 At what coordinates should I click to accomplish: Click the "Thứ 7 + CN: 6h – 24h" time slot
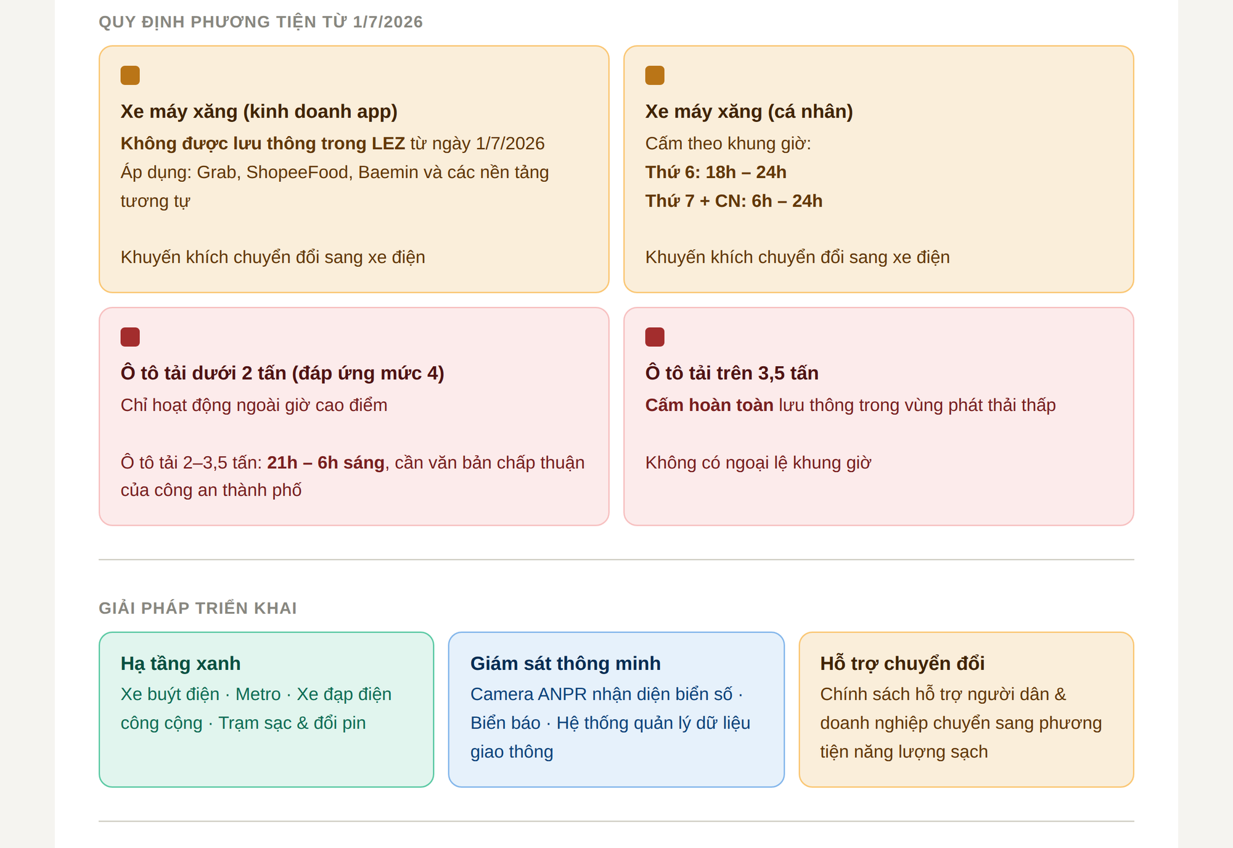(x=734, y=202)
